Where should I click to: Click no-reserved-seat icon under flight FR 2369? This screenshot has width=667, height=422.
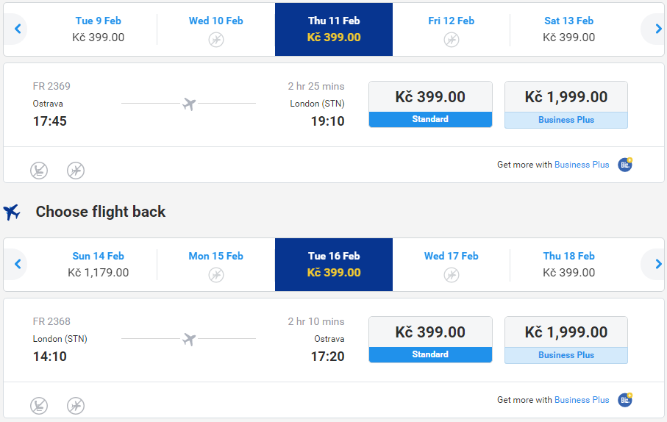pyautogui.click(x=39, y=171)
